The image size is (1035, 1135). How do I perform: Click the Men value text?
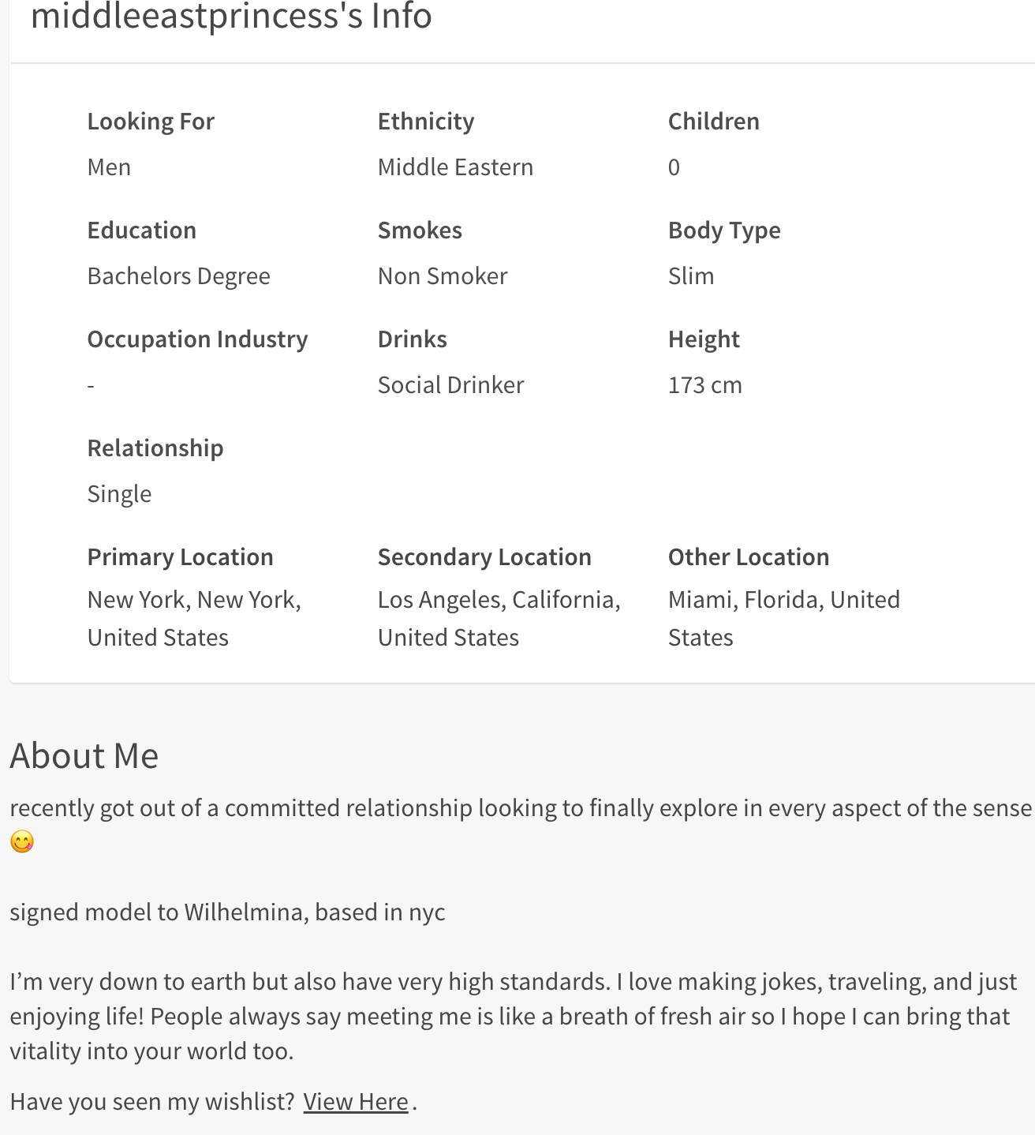coord(109,167)
